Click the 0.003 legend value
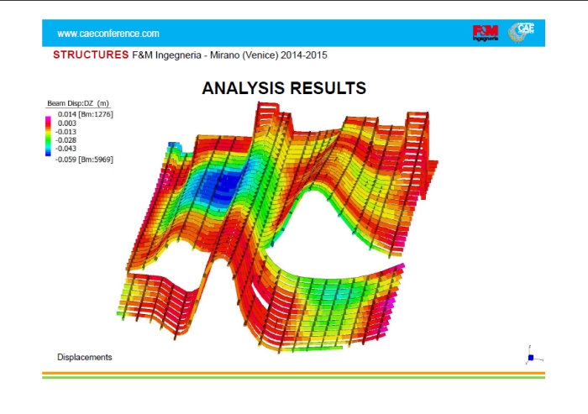 pyautogui.click(x=67, y=123)
